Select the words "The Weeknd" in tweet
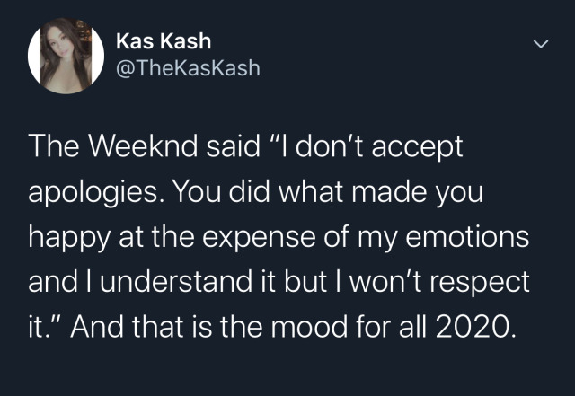Image resolution: width=575 pixels, height=396 pixels. (x=114, y=146)
